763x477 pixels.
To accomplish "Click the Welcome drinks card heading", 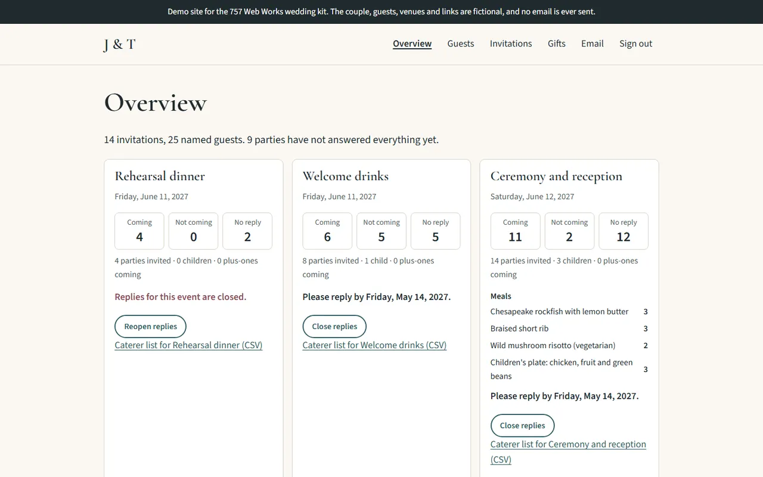I will 346,176.
